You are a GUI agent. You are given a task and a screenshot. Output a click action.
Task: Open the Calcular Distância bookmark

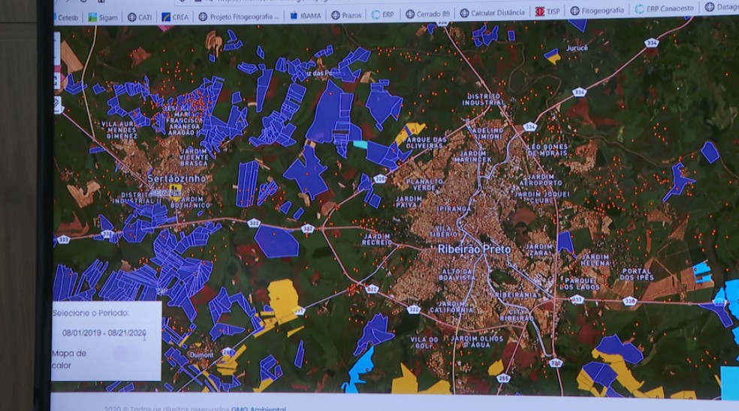493,13
